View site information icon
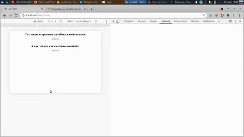The width and height of the screenshot is (244, 137). coord(23,15)
